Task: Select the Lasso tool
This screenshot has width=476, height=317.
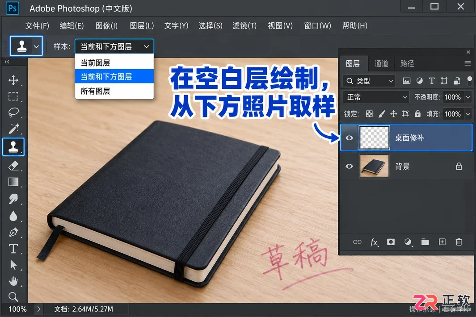Action: click(x=13, y=113)
